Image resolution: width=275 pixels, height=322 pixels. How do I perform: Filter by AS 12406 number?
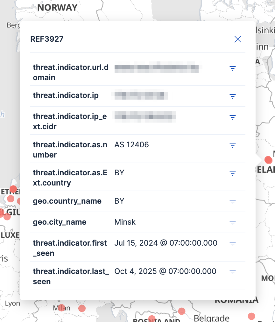(233, 145)
